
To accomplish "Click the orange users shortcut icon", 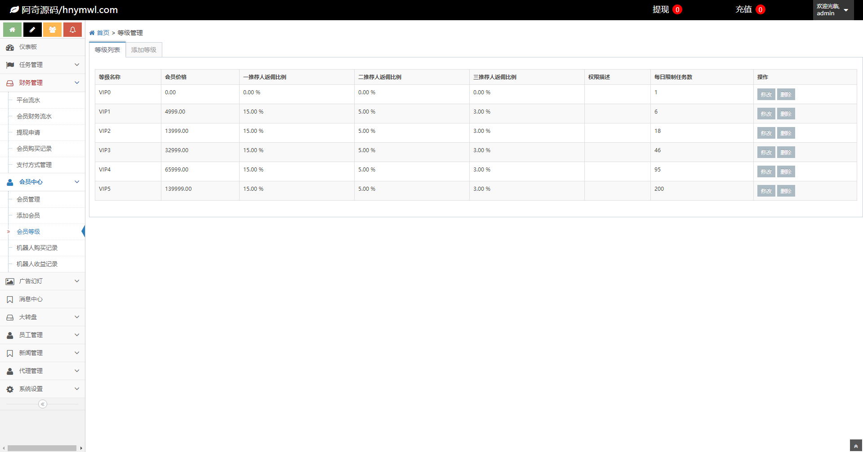I will pyautogui.click(x=53, y=30).
